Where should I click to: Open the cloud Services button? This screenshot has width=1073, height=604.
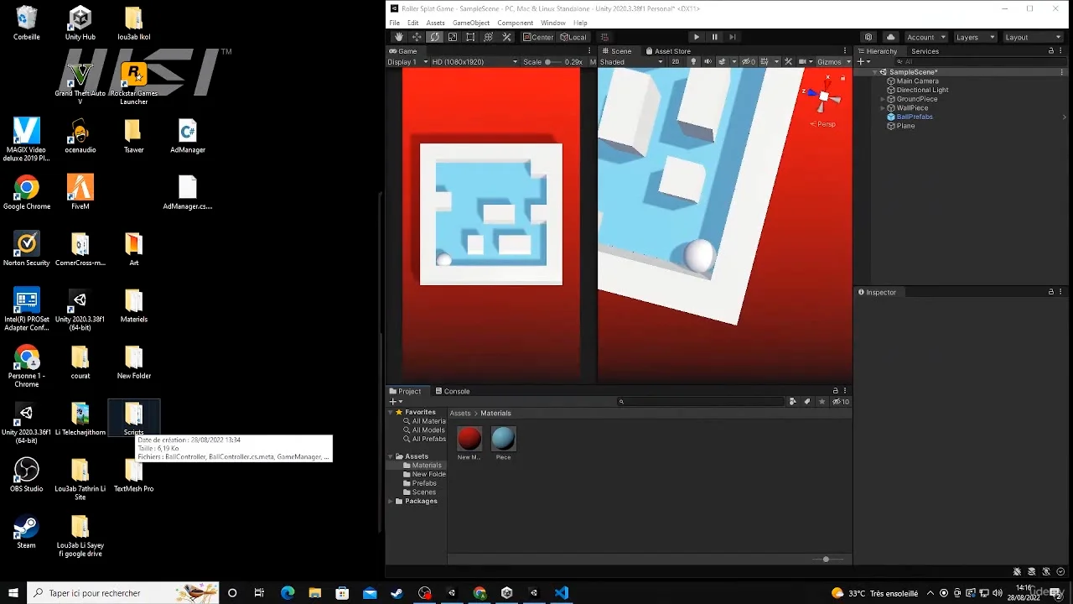pyautogui.click(x=890, y=37)
